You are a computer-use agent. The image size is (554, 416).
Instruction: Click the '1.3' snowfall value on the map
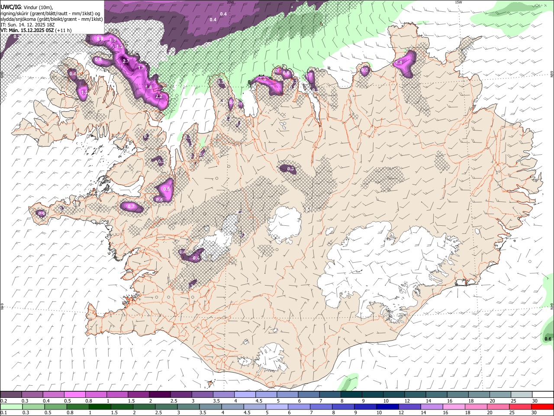113,40
